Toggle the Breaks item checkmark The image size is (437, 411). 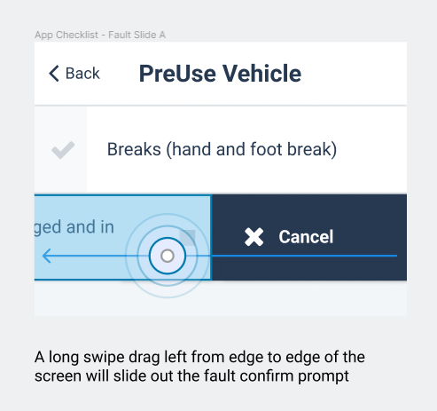tap(63, 150)
